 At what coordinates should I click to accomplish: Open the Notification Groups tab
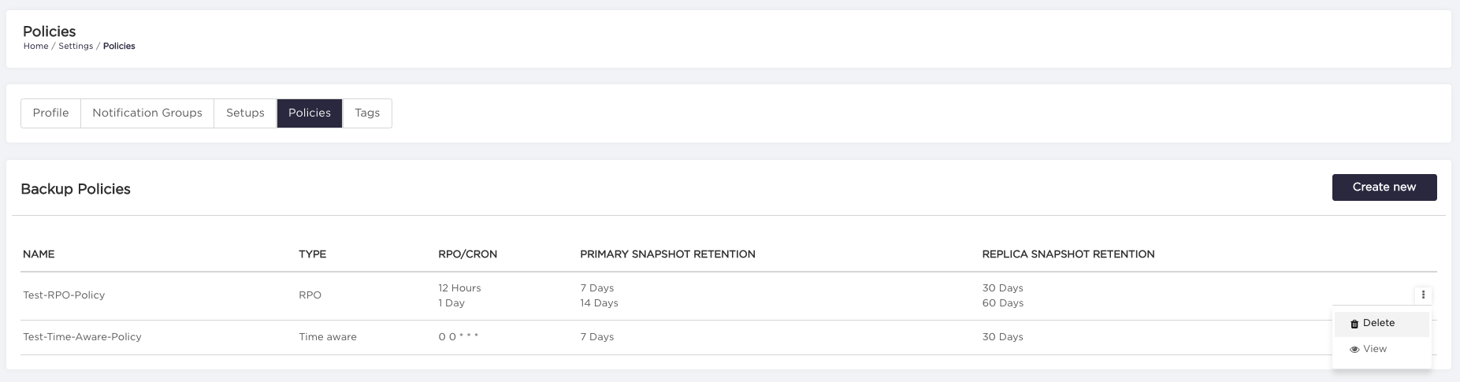pyautogui.click(x=147, y=113)
